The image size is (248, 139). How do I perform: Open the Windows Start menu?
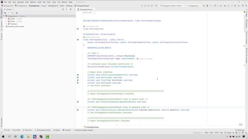[3, 136]
